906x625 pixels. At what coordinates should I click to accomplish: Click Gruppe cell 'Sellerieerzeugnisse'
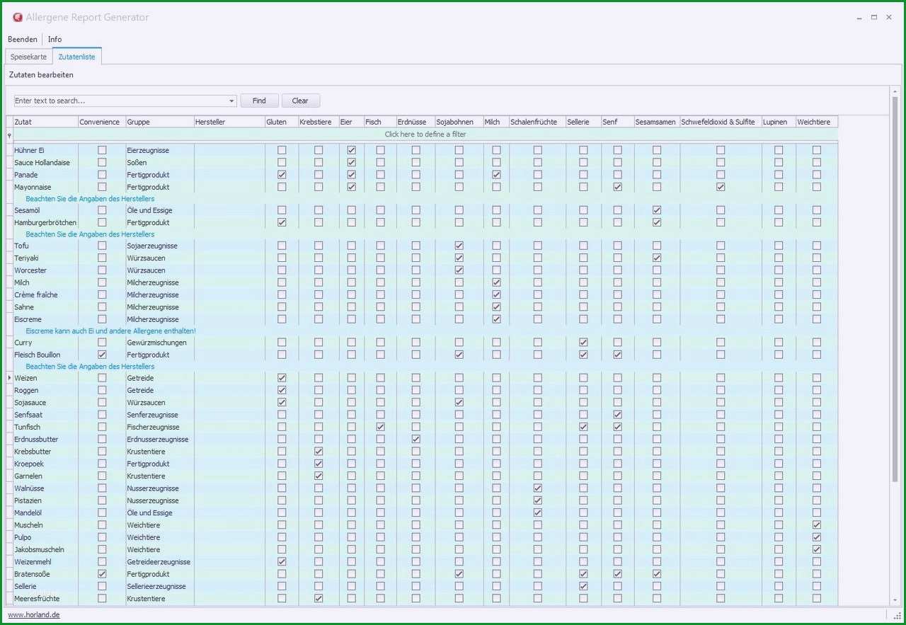coord(159,587)
